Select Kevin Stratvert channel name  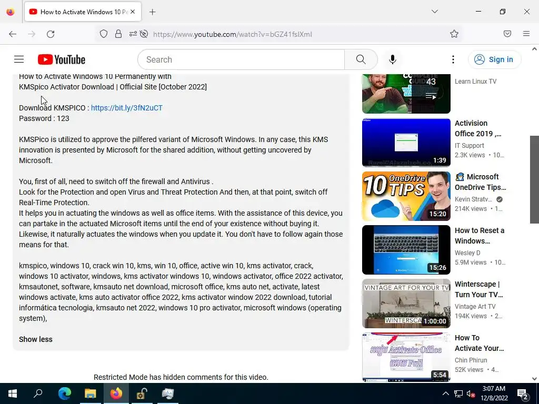coord(473,199)
